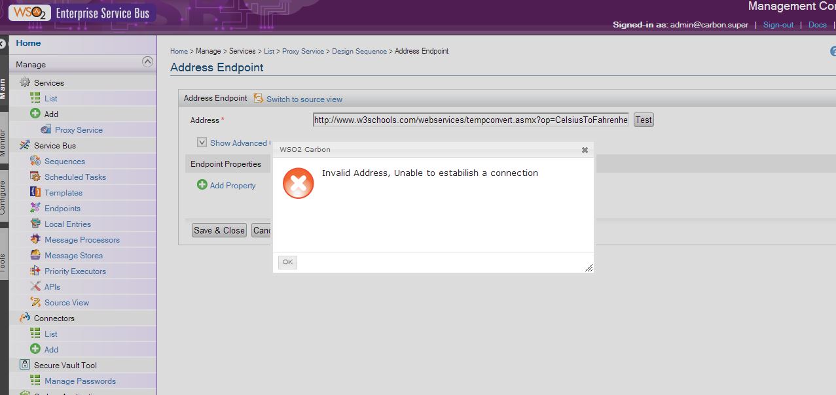
Task: Open the Local Entries menu item
Action: 67,224
